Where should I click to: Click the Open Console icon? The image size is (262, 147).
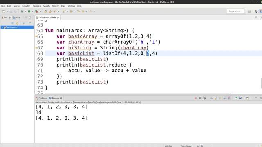pos(248,98)
